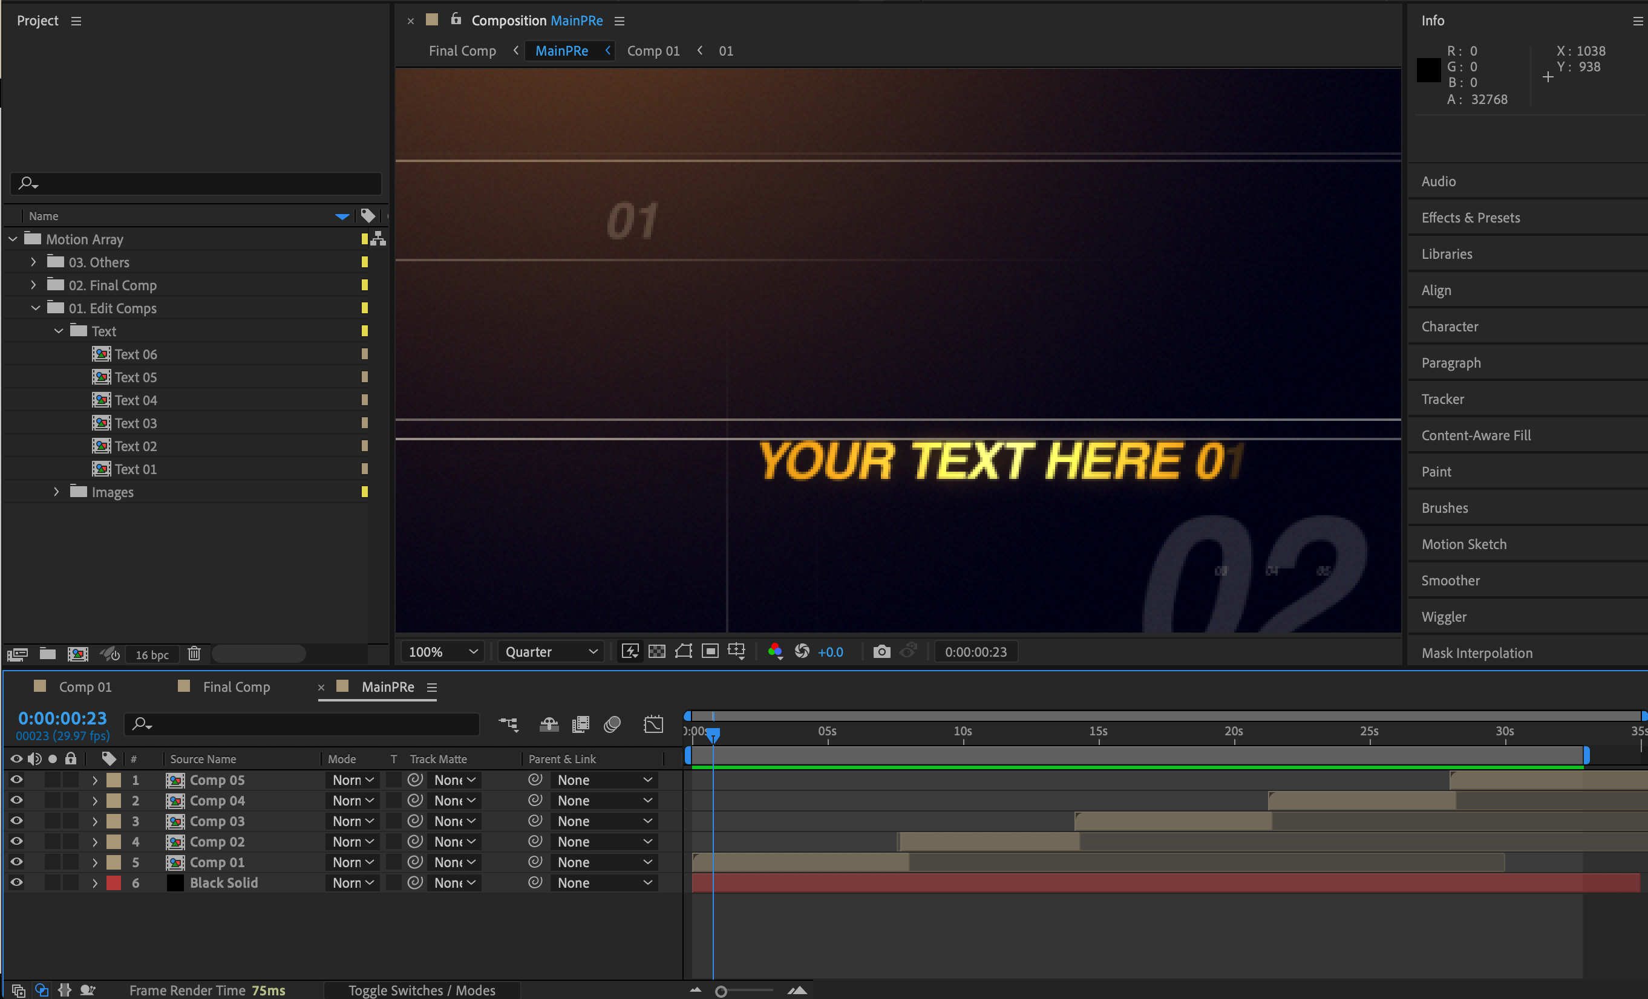The width and height of the screenshot is (1648, 999).
Task: Enable motion blur icon in timeline
Action: pyautogui.click(x=612, y=724)
